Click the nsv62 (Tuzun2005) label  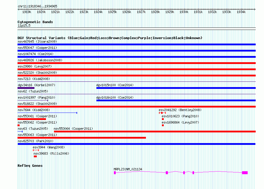pos(33,91)
